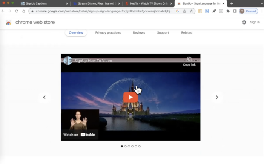This screenshot has width=264, height=164.
Task: Select the Overview tab
Action: (76, 33)
